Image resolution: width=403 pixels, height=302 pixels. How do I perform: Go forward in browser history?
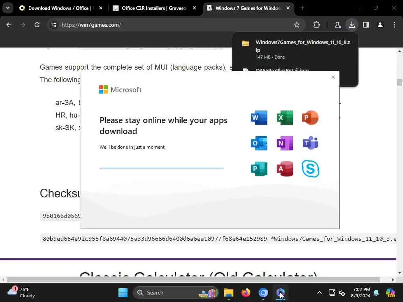point(22,25)
